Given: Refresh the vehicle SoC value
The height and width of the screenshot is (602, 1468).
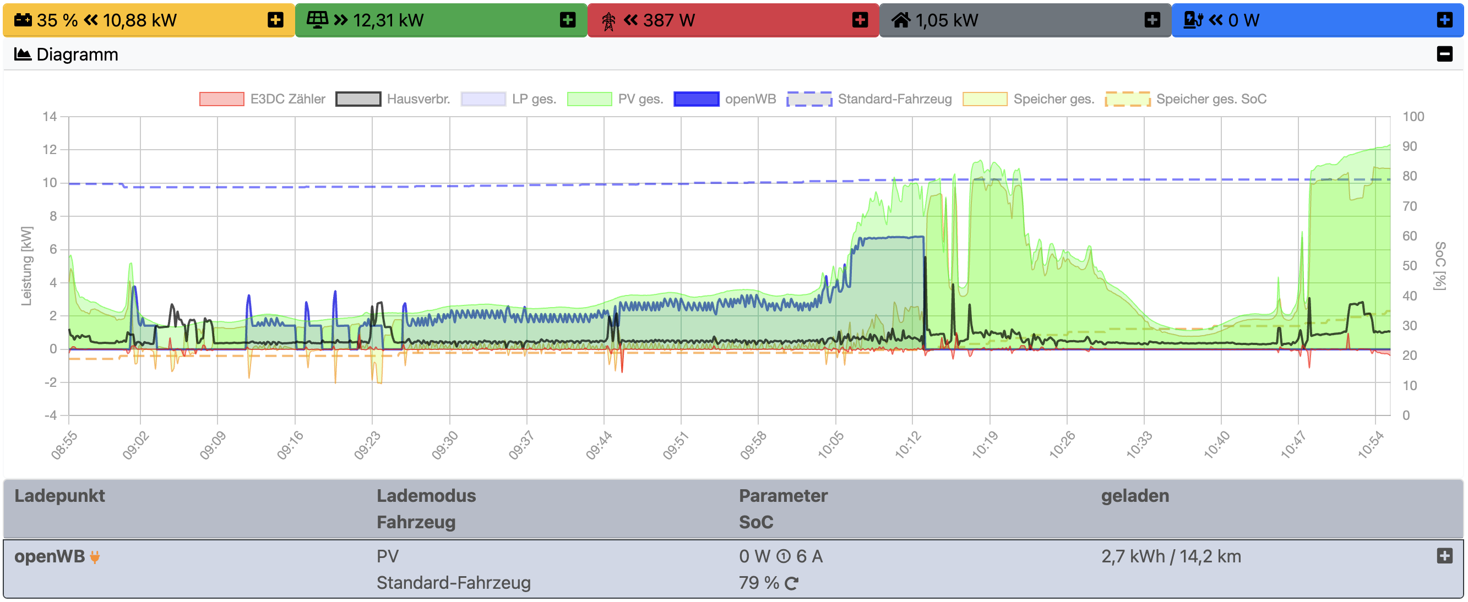Looking at the screenshot, I should point(791,583).
